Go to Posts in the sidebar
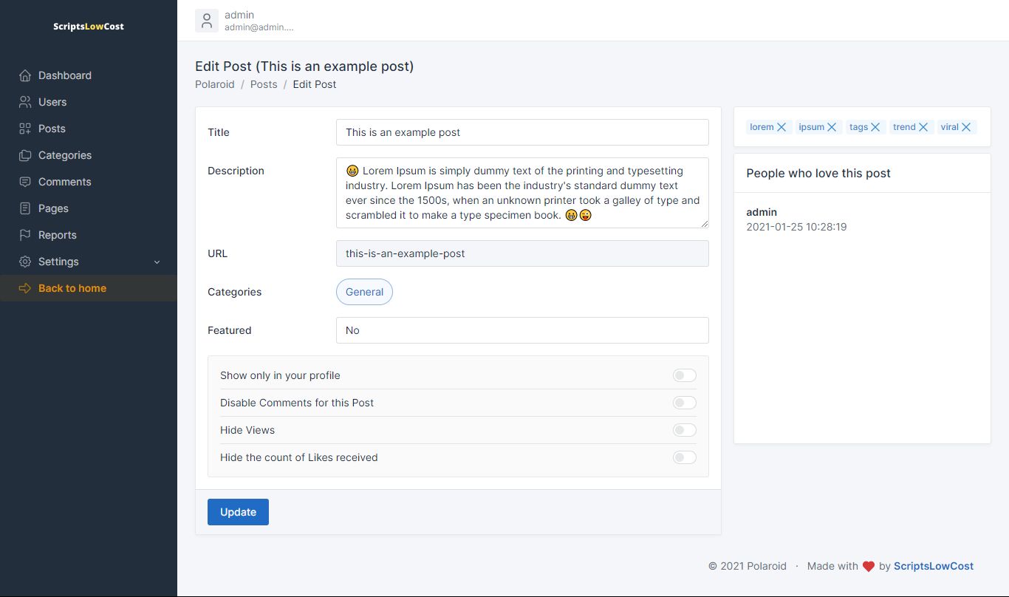The height and width of the screenshot is (597, 1009). click(x=52, y=129)
